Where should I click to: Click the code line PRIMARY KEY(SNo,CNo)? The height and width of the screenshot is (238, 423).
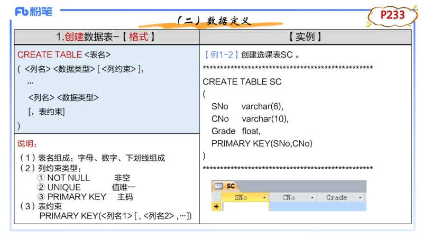click(262, 143)
